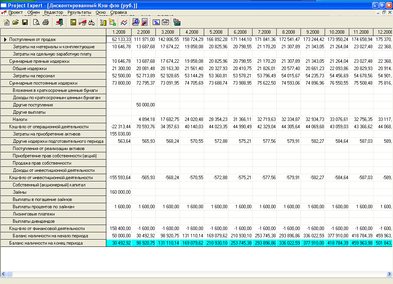Screen dimensions: 393x284
Task: Click the calculator icon in toolbar
Action: pos(177,22)
